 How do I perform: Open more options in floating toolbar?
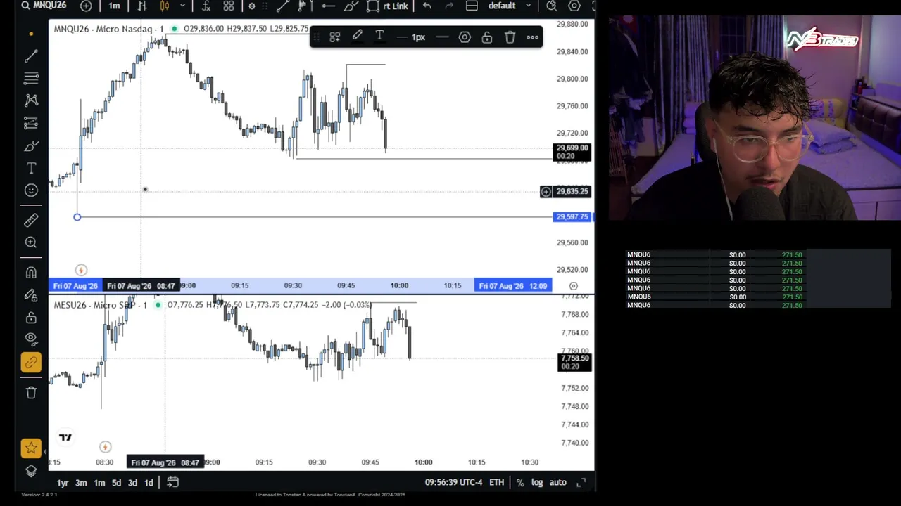point(532,37)
